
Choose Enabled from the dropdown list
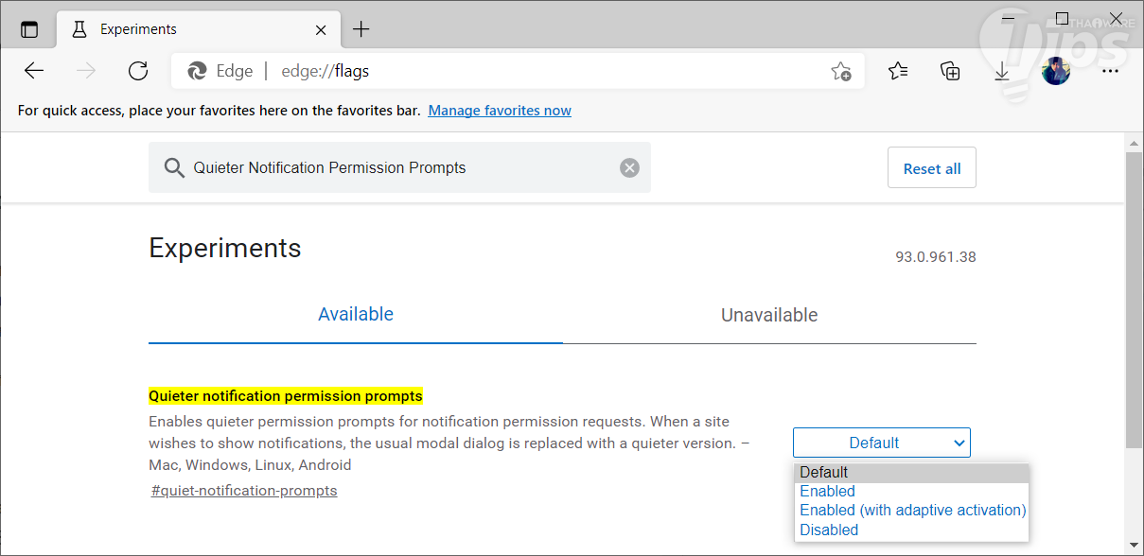pyautogui.click(x=827, y=491)
